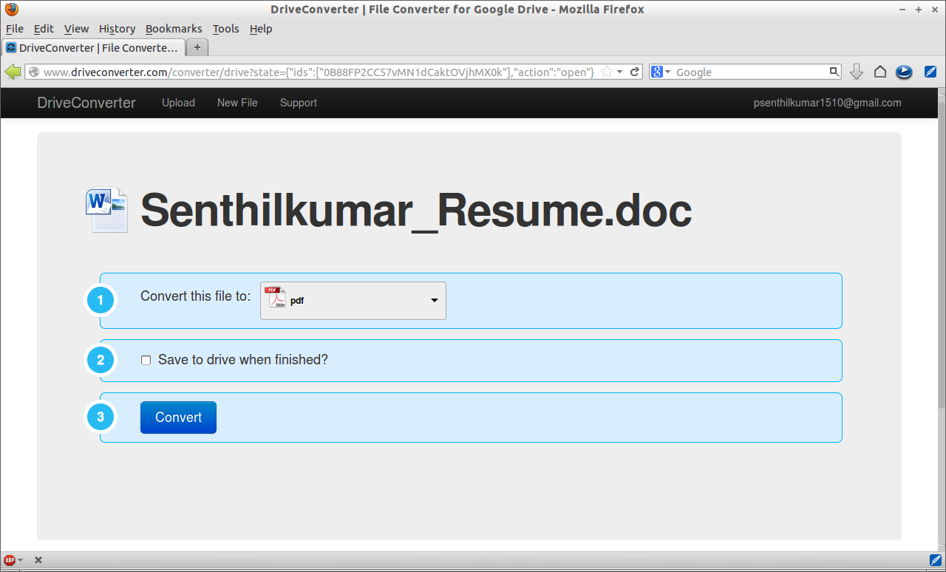Click the Convert this file to label
The image size is (946, 572).
(196, 296)
